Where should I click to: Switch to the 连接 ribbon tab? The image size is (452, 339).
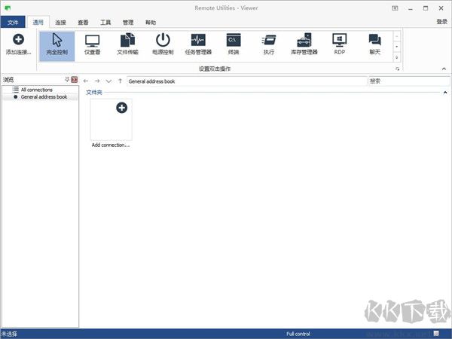click(61, 22)
